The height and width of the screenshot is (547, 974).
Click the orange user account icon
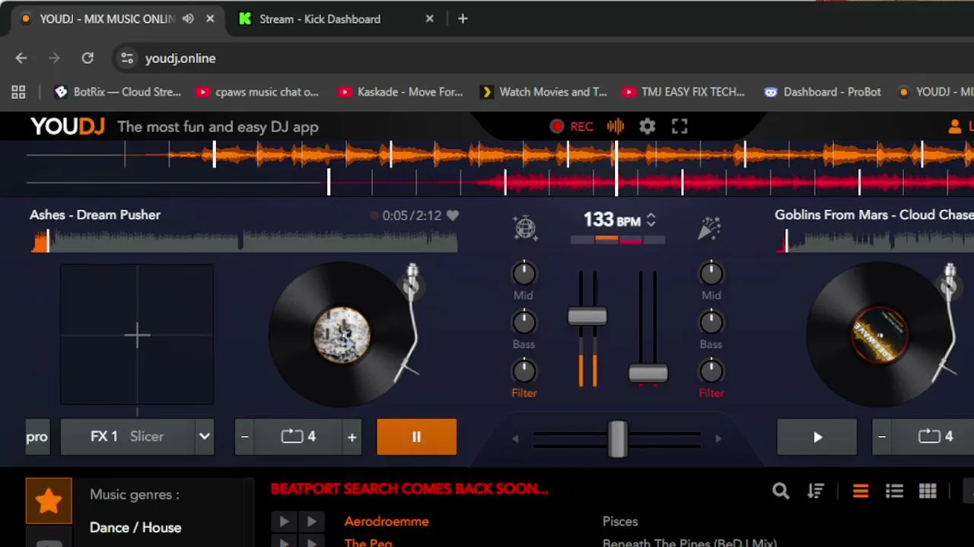(955, 127)
